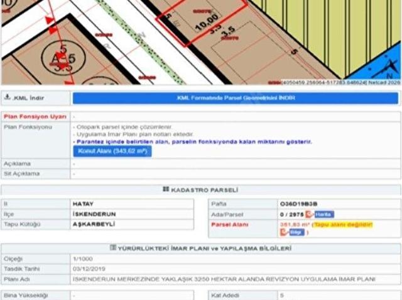Click the red arrow icon before Bilgi
Screen dimensions: 402x300
284,232
